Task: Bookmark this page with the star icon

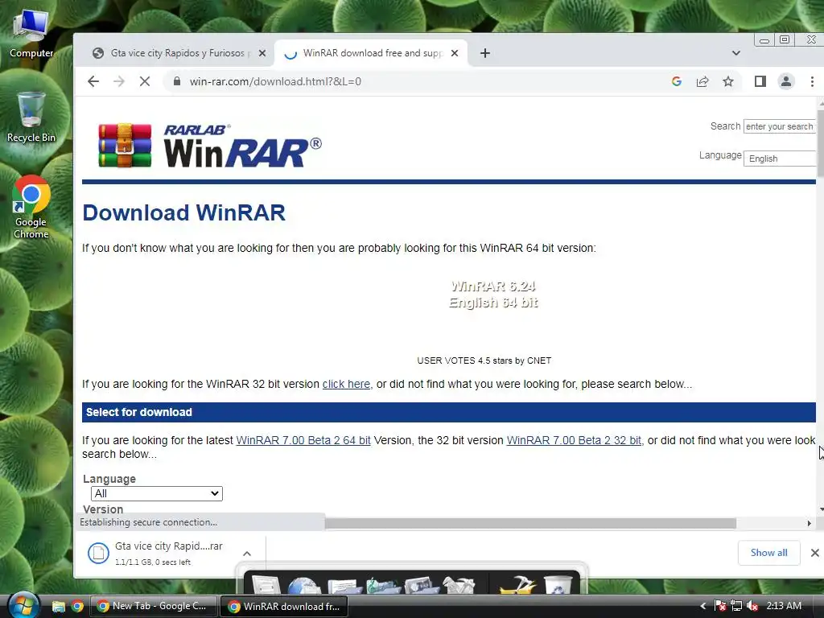Action: (727, 81)
